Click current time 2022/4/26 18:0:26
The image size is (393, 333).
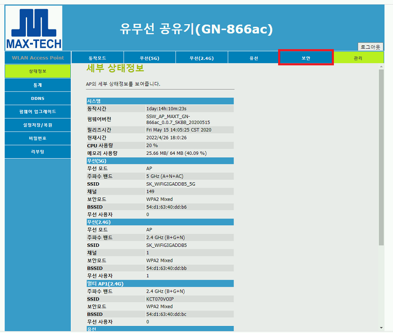pyautogui.click(x=167, y=137)
